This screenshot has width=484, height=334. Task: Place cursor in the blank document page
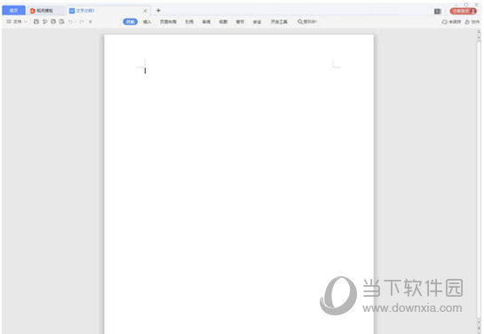click(239, 184)
